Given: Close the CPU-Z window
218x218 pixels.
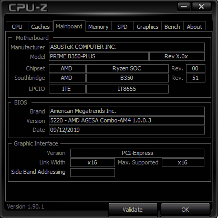Looking at the screenshot, I should [201, 7].
